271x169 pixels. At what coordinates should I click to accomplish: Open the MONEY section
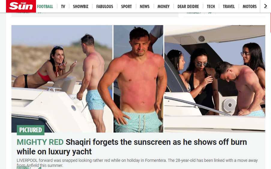click(x=163, y=7)
